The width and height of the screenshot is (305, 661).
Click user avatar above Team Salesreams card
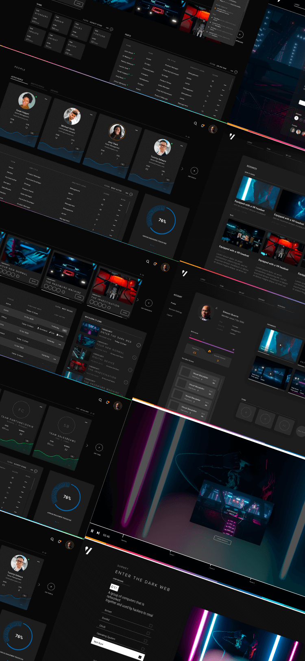[118, 406]
